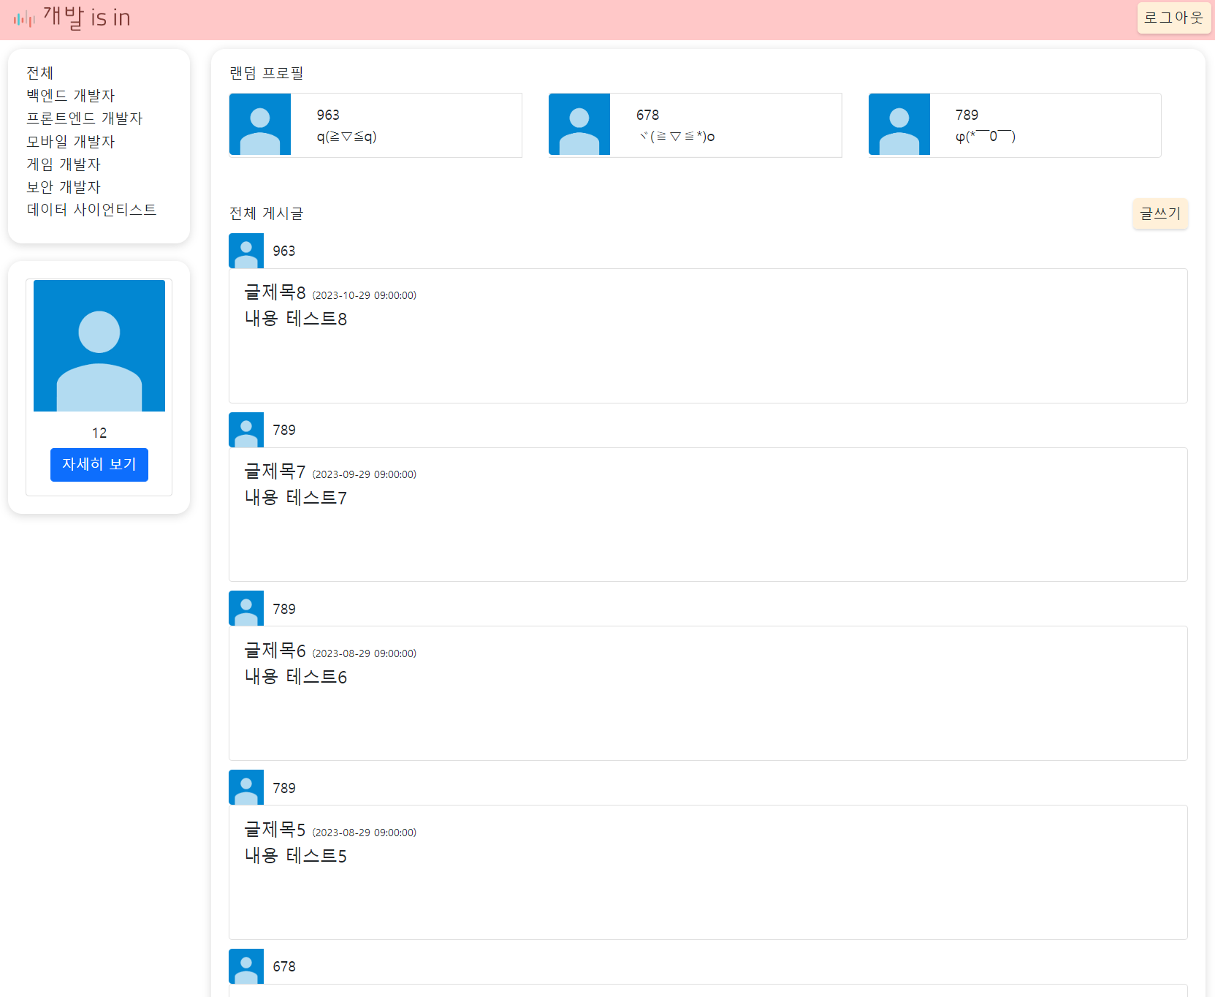Select the 게임 개발자 category
Viewport: 1215px width, 997px height.
pos(64,164)
